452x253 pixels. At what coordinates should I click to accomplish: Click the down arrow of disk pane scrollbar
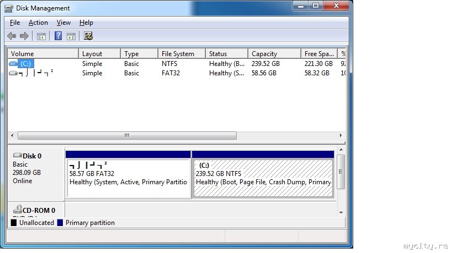click(x=341, y=212)
